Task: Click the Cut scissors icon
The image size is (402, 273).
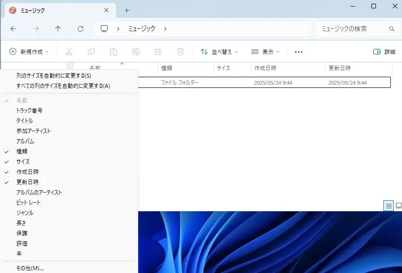Action: (x=69, y=52)
